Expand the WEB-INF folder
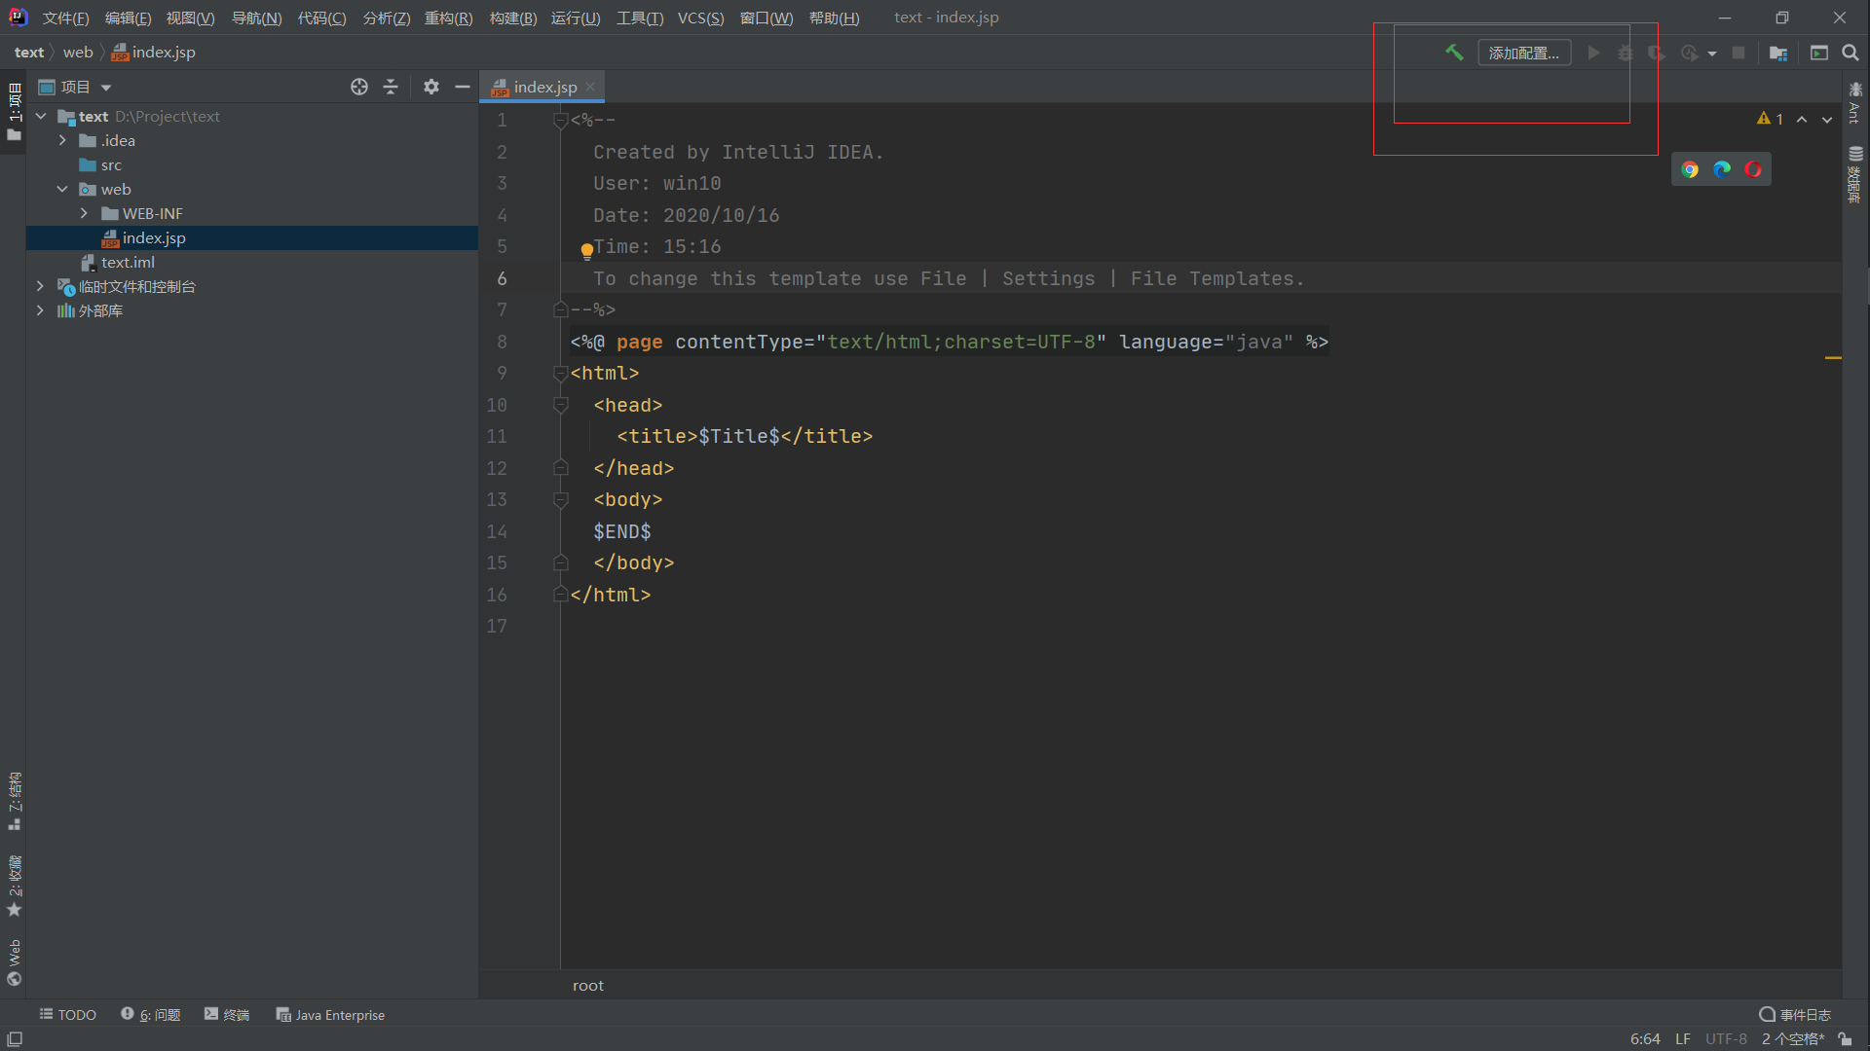Screen dimensions: 1870x1051 click(x=84, y=213)
